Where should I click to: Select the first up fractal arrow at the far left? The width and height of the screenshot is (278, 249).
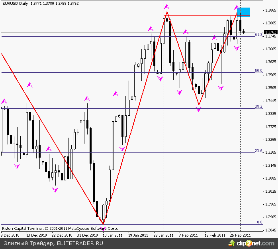tap(4, 101)
